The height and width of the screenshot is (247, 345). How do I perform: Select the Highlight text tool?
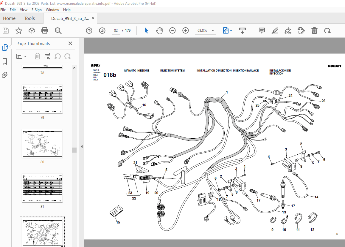(275, 31)
